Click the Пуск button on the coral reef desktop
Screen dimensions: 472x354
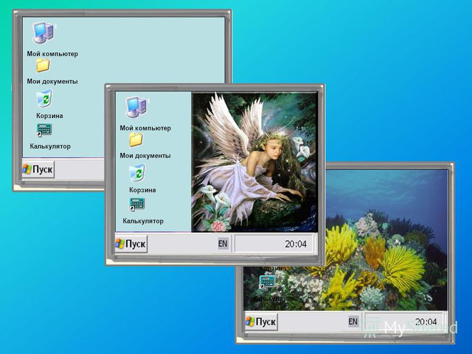point(261,322)
